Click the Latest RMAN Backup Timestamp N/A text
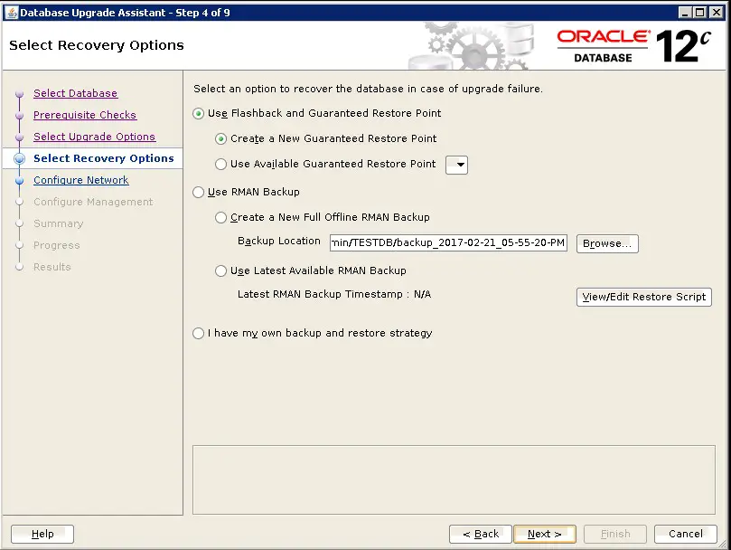This screenshot has width=731, height=550. [334, 294]
